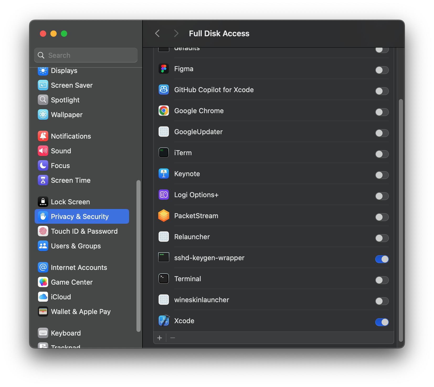Remove selected app with minus button

point(173,338)
